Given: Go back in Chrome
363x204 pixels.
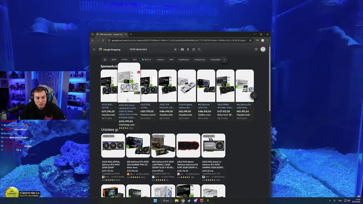Looking at the screenshot, I should click(x=93, y=40).
